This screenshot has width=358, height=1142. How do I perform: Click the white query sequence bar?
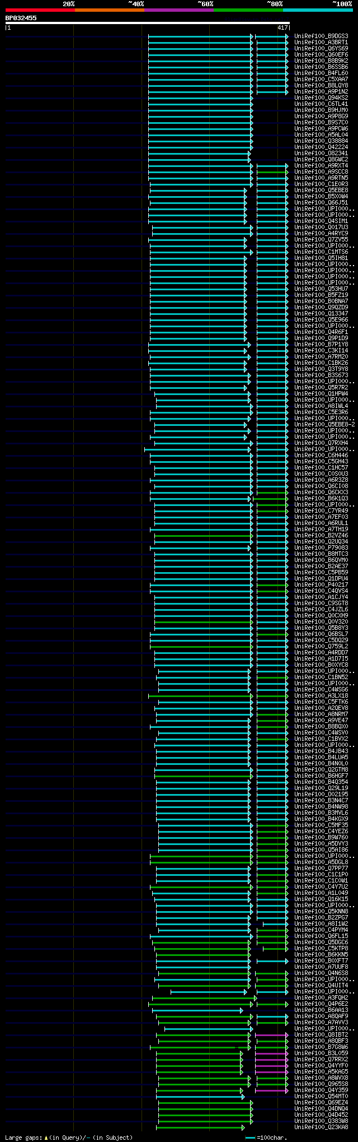click(147, 23)
